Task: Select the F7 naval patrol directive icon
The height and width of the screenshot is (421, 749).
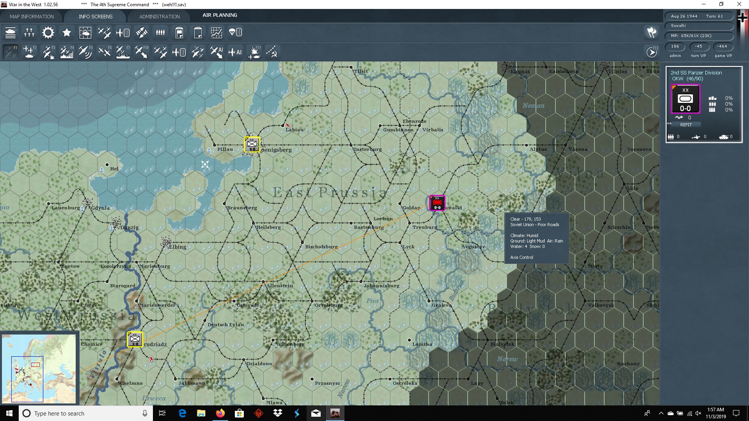Action: coord(123,52)
